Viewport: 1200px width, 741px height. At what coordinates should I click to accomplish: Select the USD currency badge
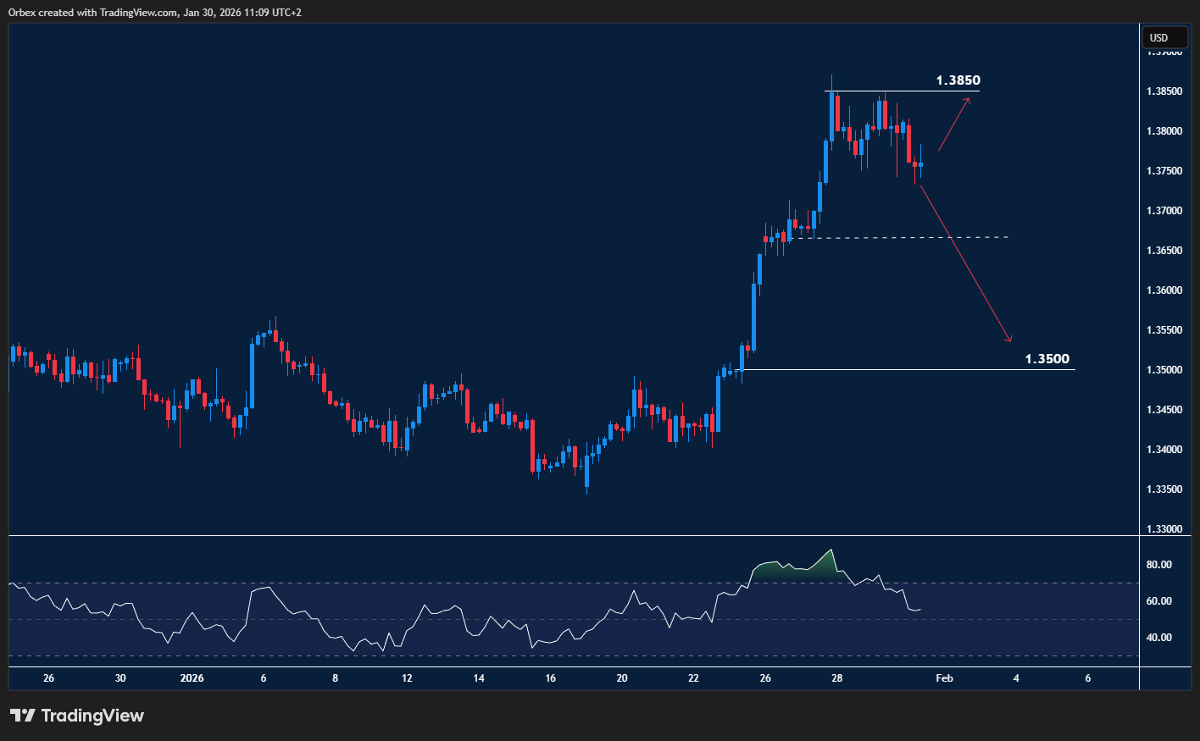[x=1164, y=37]
